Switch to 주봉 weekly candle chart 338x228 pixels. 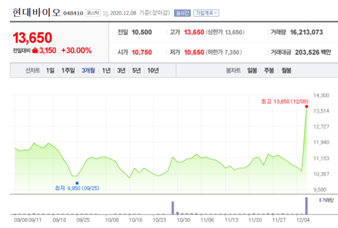269,70
